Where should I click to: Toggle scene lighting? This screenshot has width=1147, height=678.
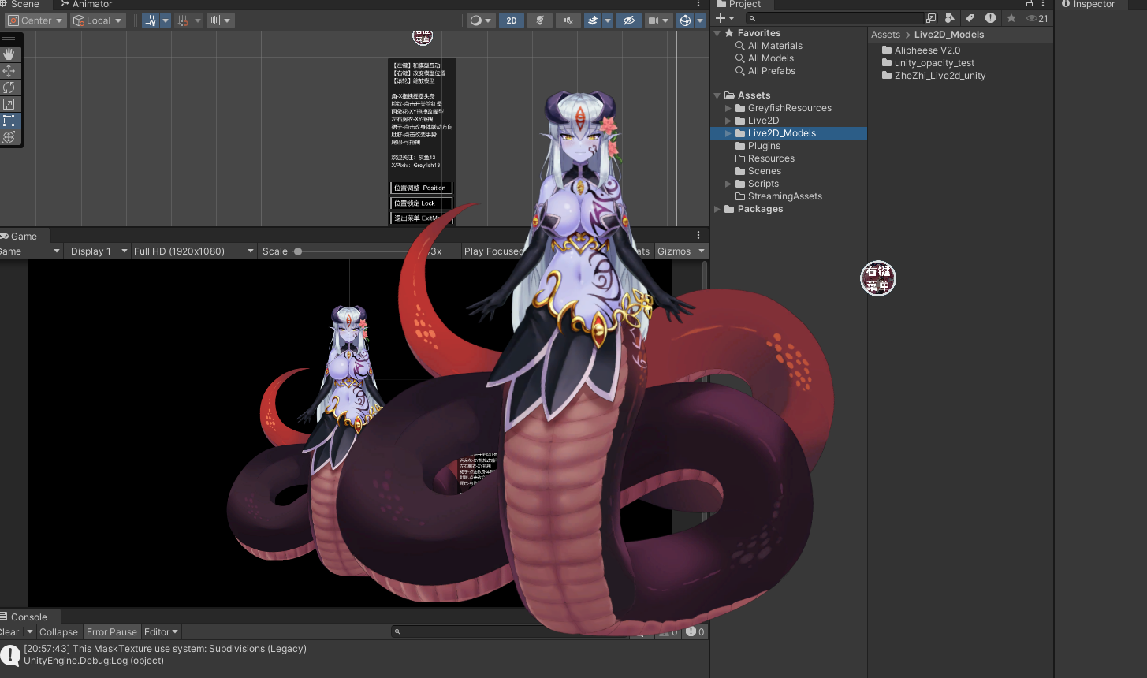(540, 20)
